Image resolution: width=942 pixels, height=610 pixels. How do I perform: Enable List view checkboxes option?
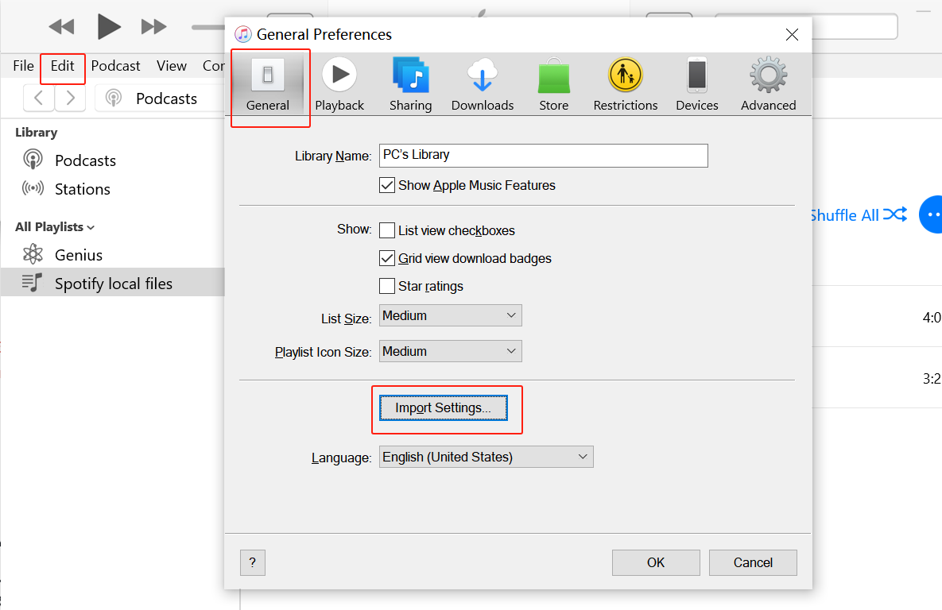(387, 231)
